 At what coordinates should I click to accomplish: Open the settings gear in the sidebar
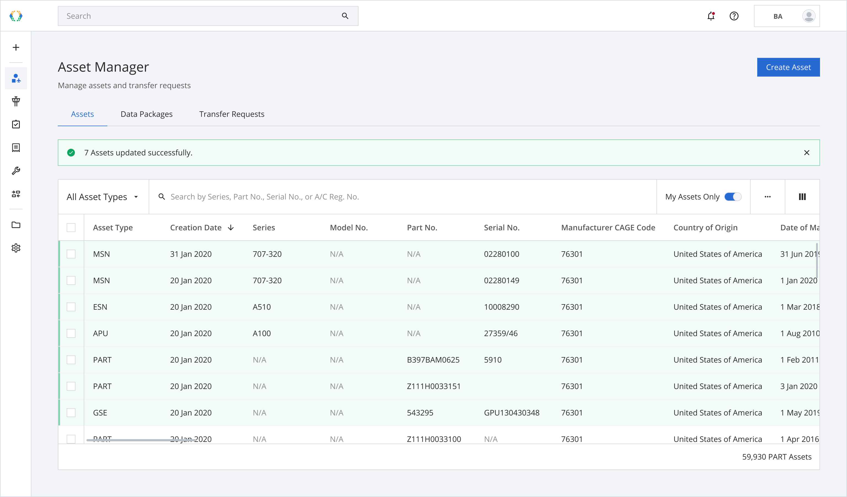pos(16,248)
